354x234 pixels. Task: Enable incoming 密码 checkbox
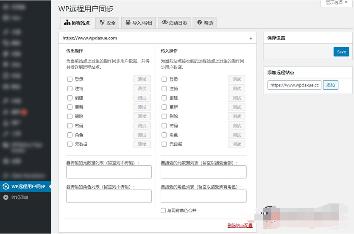tap(164, 125)
